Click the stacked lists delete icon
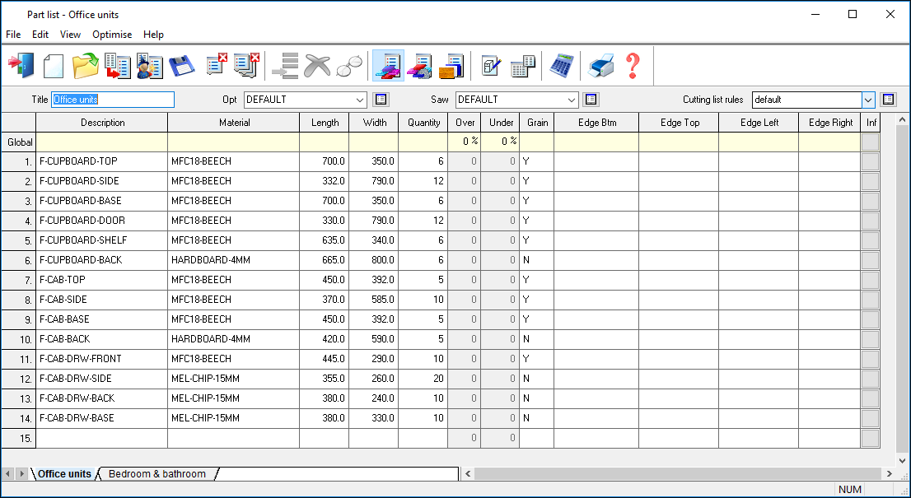Viewport: 911px width, 498px height. (x=246, y=65)
